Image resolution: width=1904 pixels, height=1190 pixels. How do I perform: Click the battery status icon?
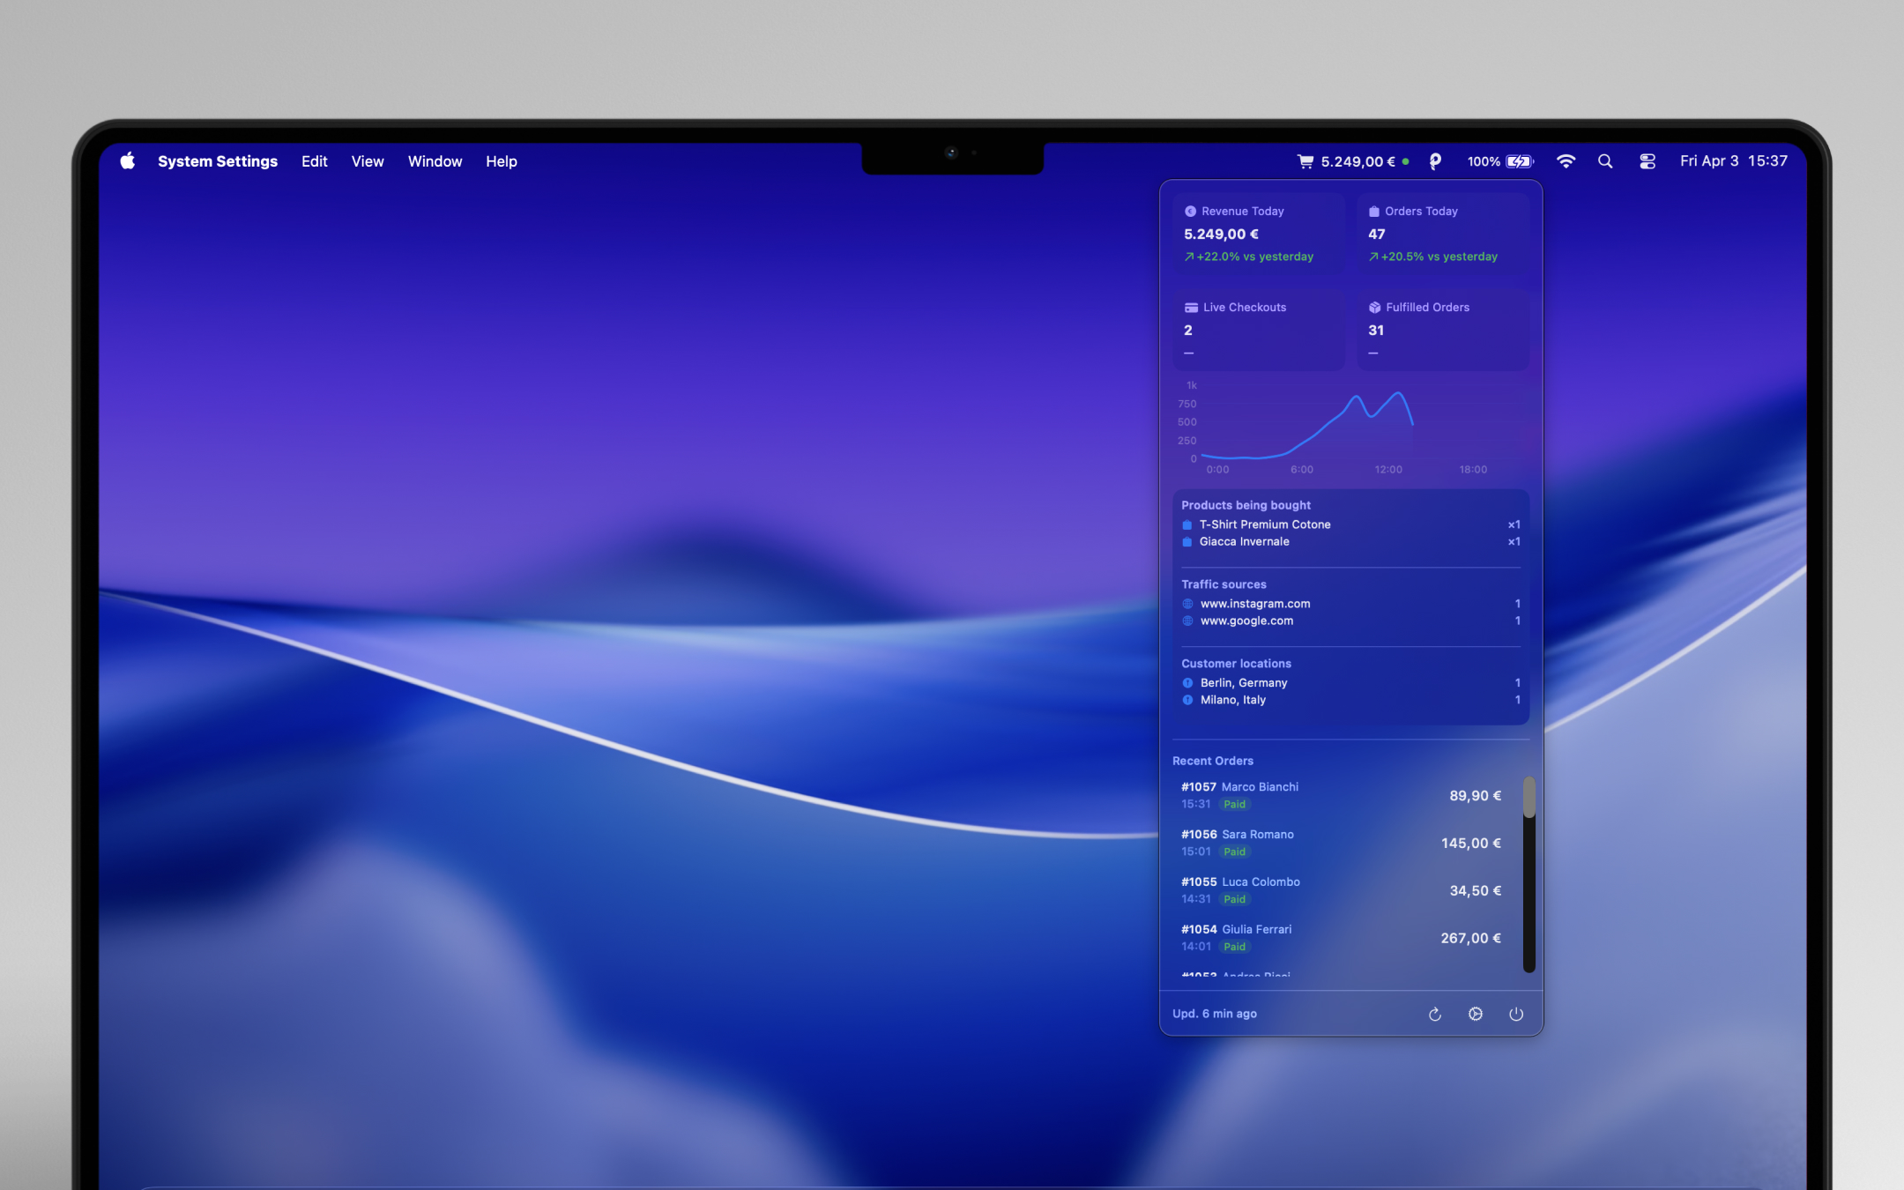click(1520, 161)
